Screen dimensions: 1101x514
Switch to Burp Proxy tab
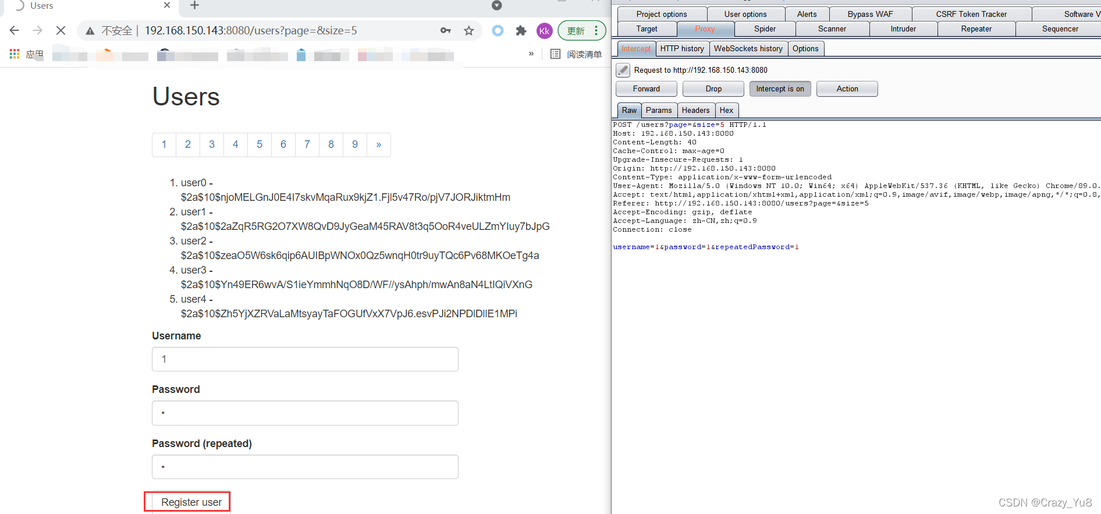[705, 29]
